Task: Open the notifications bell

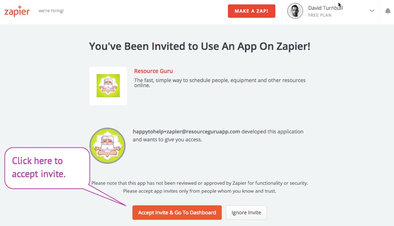Action: pyautogui.click(x=388, y=11)
